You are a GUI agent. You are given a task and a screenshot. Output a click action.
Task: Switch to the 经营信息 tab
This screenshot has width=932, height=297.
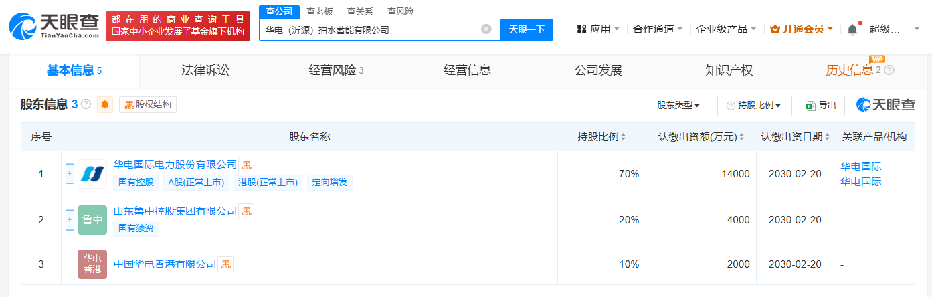tap(467, 70)
